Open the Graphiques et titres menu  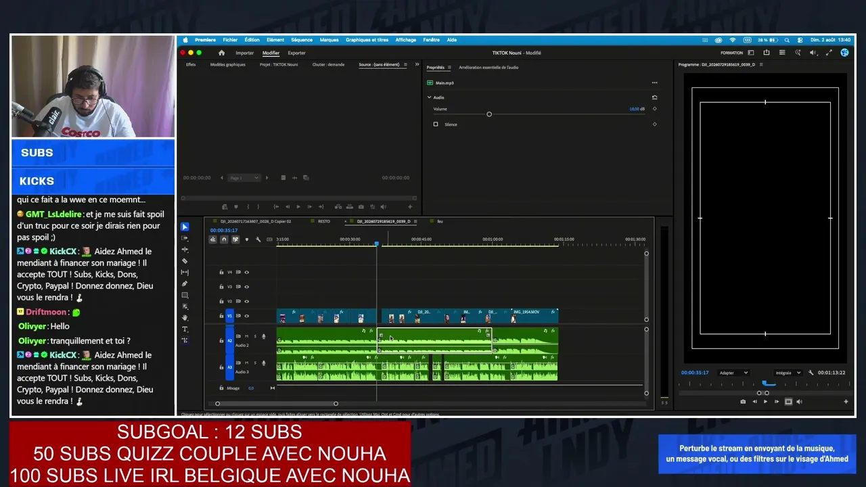pyautogui.click(x=367, y=40)
